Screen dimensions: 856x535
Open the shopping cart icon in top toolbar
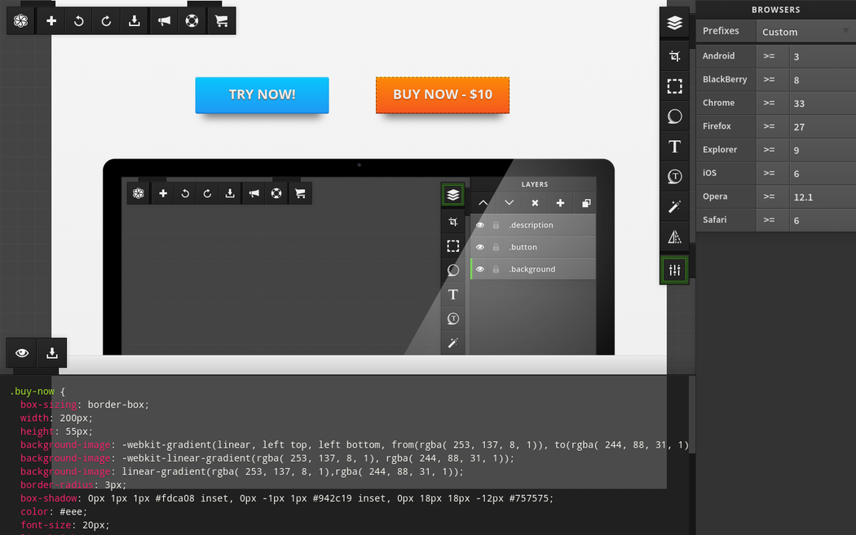[221, 21]
